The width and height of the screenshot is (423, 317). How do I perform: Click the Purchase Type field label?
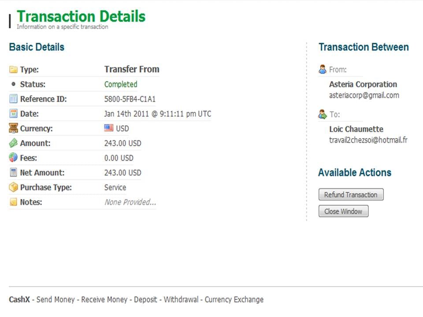pos(46,188)
